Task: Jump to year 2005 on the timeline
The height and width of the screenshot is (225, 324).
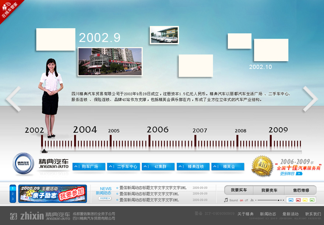Action: pyautogui.click(x=114, y=131)
